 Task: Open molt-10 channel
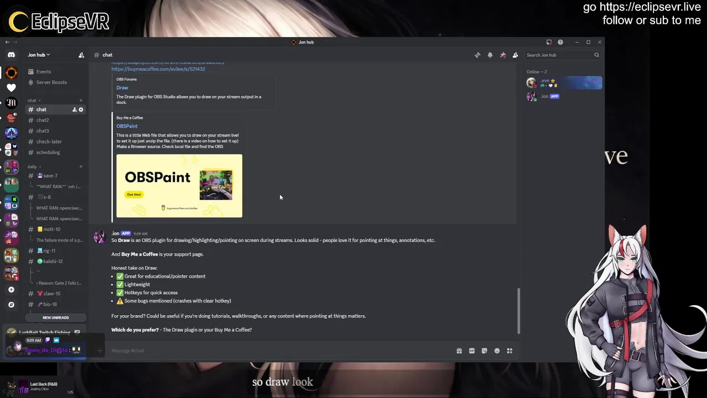point(55,229)
